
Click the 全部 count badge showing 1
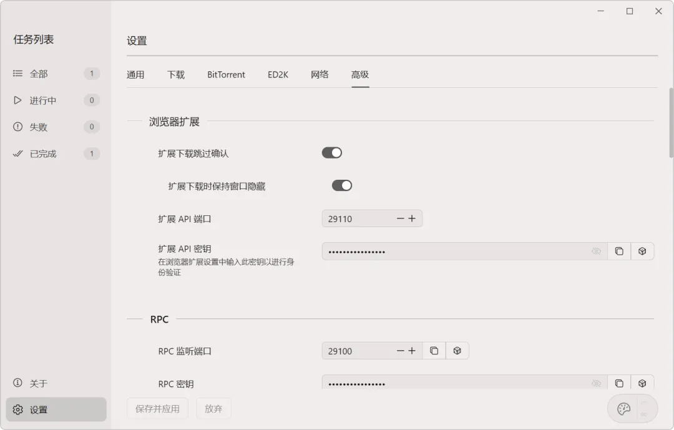tap(92, 74)
